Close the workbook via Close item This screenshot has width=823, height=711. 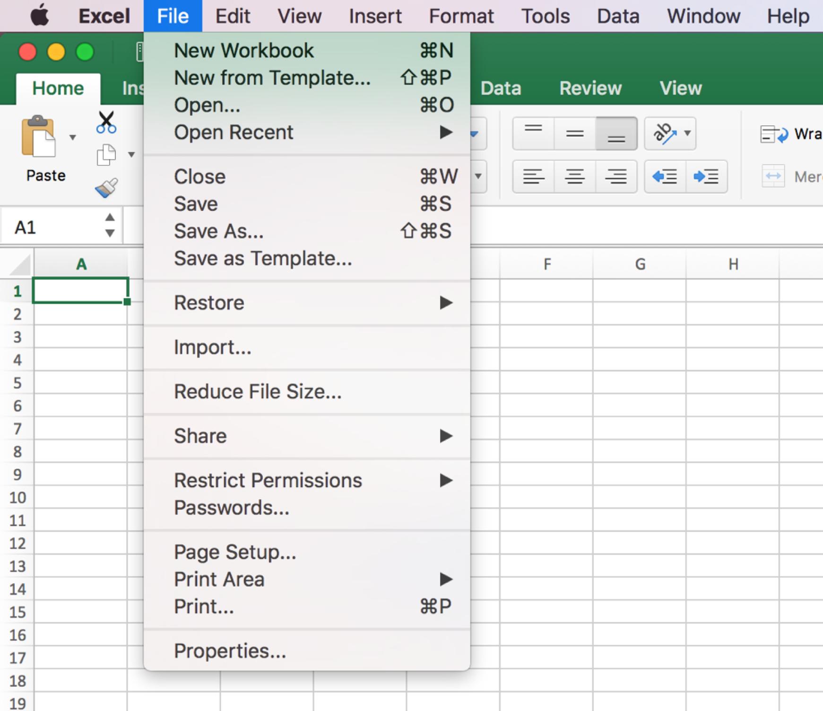point(307,176)
